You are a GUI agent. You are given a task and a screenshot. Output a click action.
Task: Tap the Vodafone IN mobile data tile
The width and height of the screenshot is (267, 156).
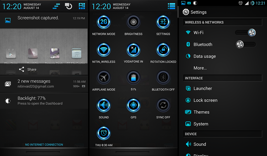click(133, 50)
